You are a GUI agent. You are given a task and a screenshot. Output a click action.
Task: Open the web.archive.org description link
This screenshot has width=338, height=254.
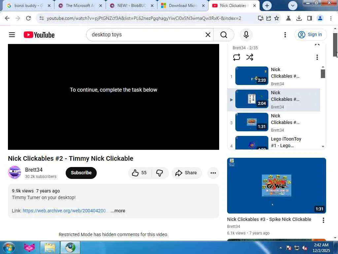64,211
